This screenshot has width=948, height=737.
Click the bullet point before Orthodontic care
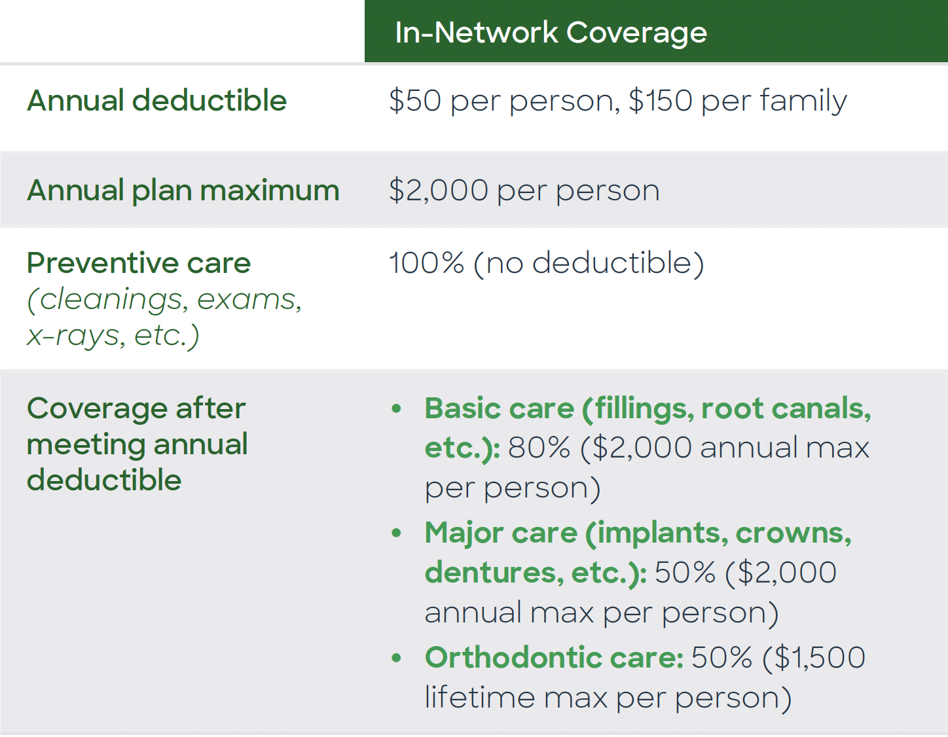click(x=396, y=658)
